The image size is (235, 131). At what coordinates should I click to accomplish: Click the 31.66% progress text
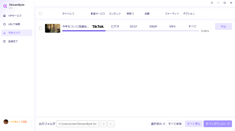pos(205,31)
